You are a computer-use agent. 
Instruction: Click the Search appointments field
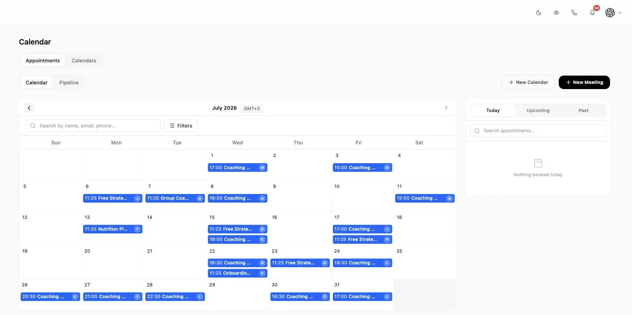[538, 131]
